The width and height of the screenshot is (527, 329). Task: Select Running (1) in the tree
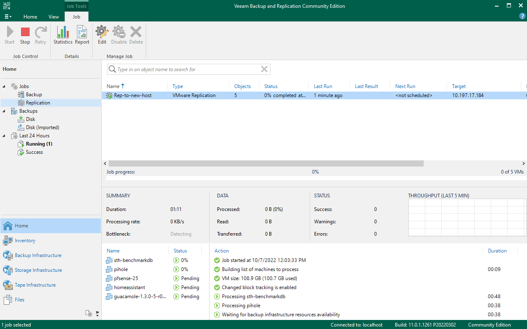39,144
